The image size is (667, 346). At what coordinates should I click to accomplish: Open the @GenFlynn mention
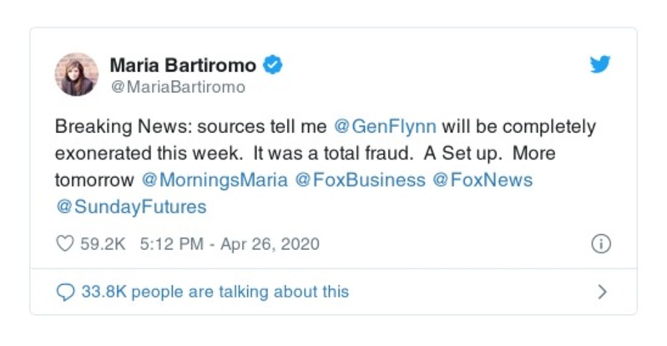[x=384, y=127]
